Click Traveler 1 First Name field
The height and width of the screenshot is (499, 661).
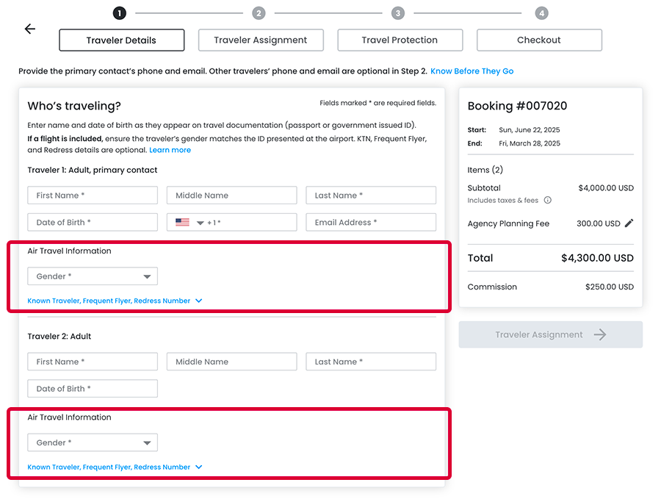click(x=93, y=195)
